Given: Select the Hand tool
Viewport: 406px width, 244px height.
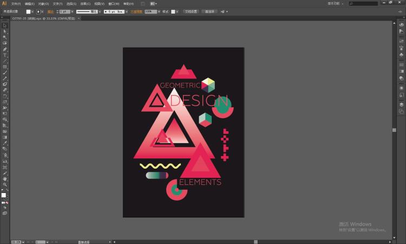Looking at the screenshot, I should (5, 179).
